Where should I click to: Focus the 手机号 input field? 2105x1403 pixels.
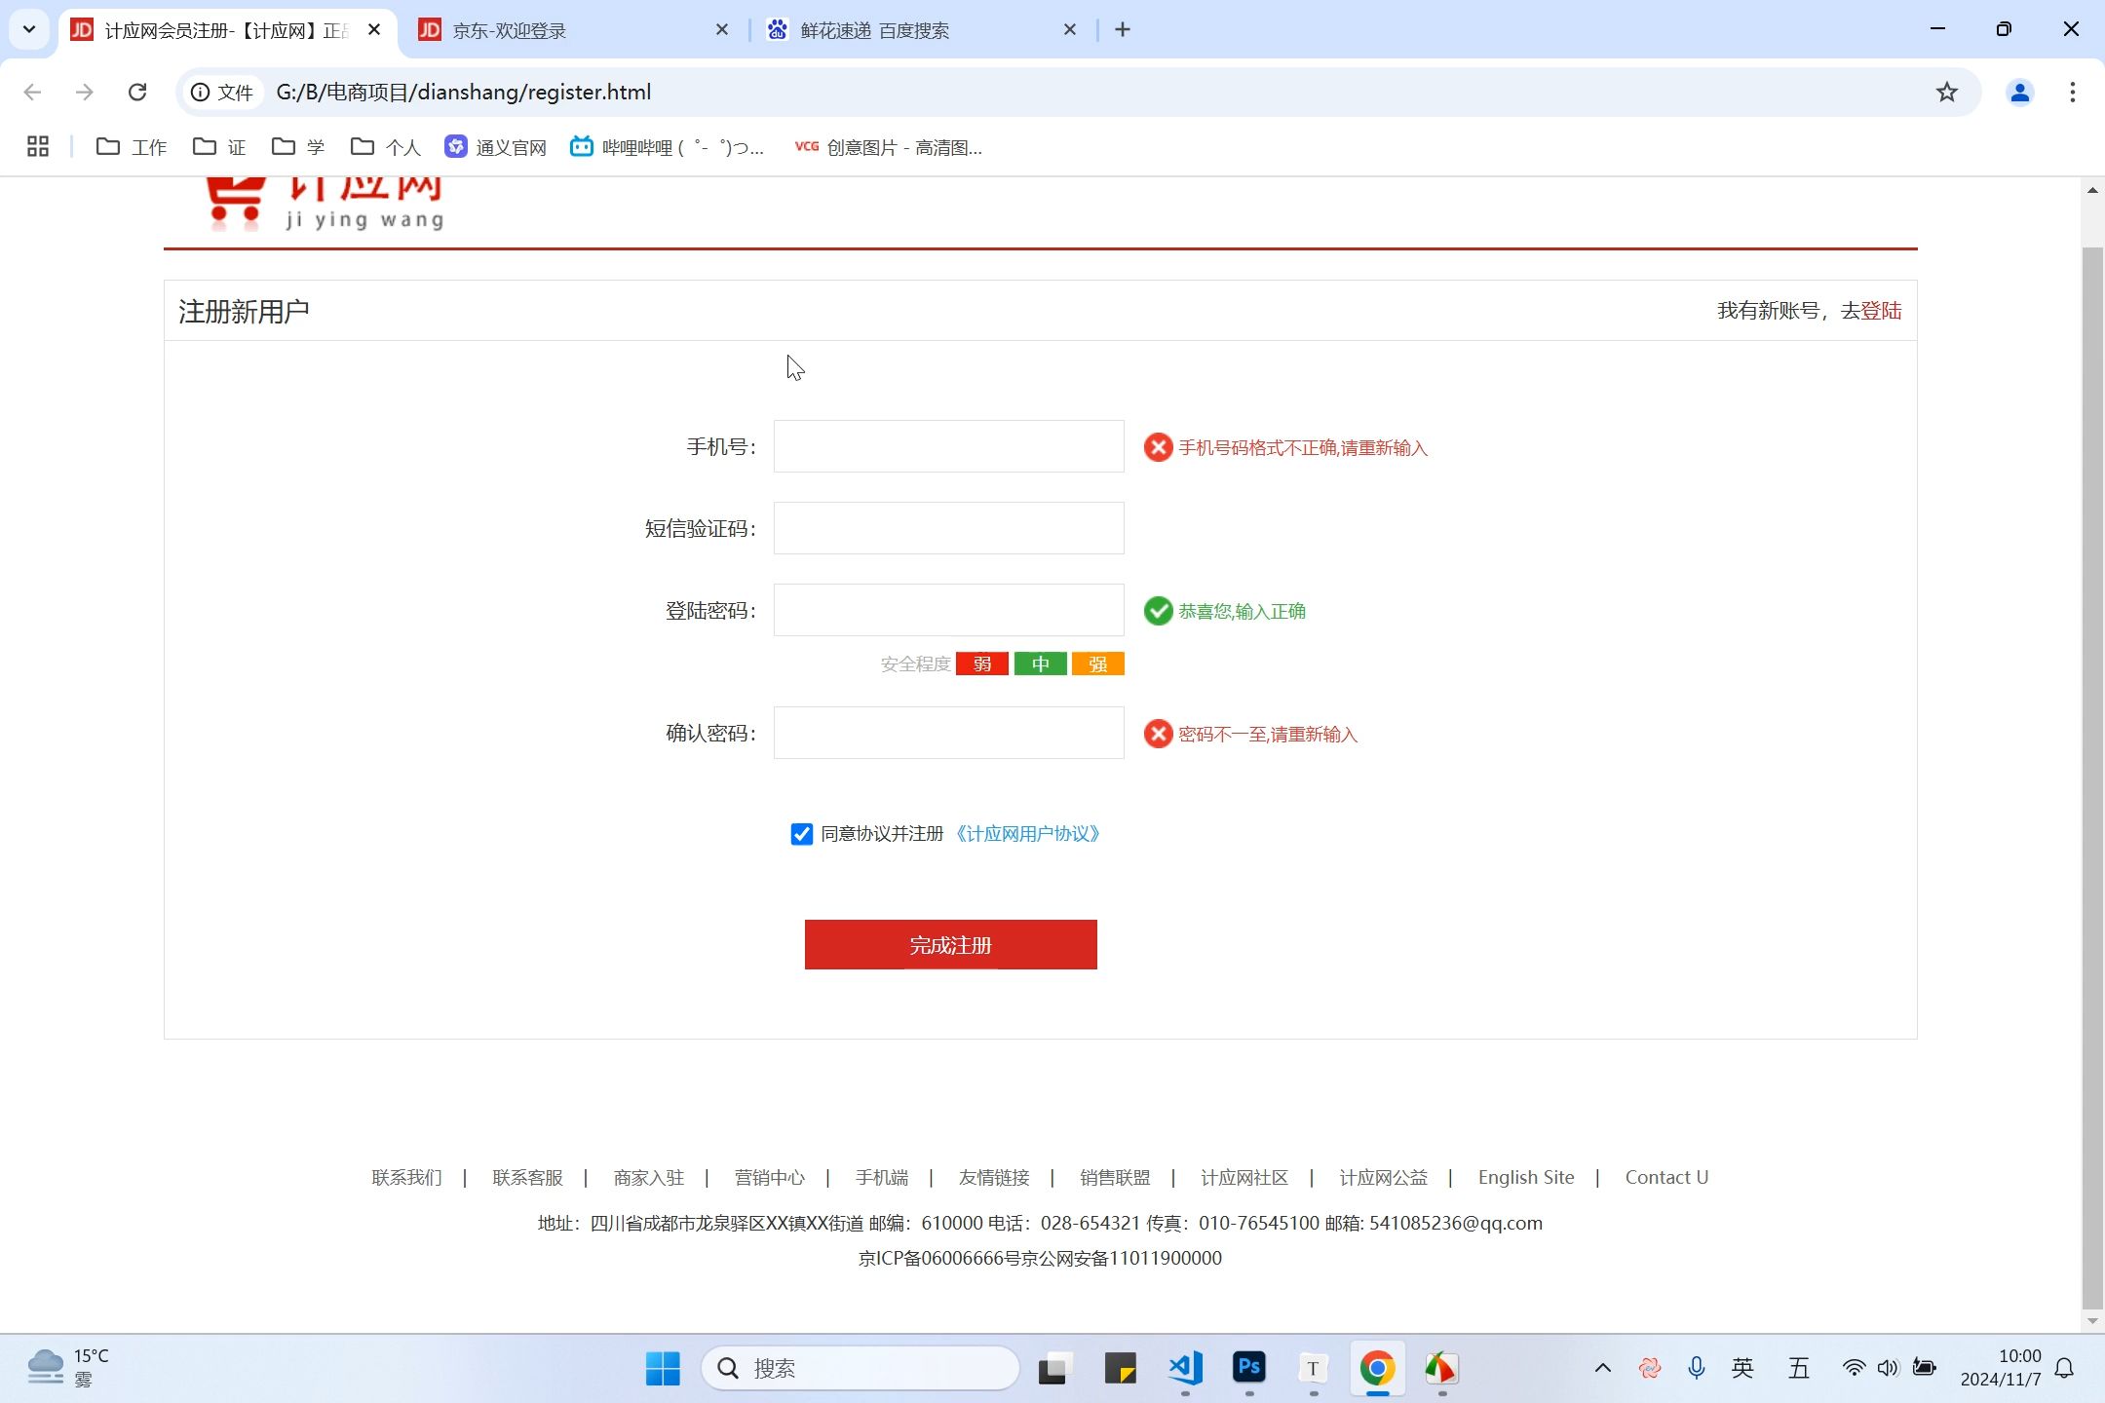[948, 446]
